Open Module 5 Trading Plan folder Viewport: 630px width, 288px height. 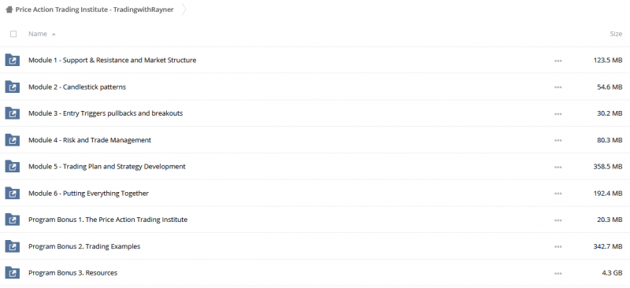[x=107, y=167]
